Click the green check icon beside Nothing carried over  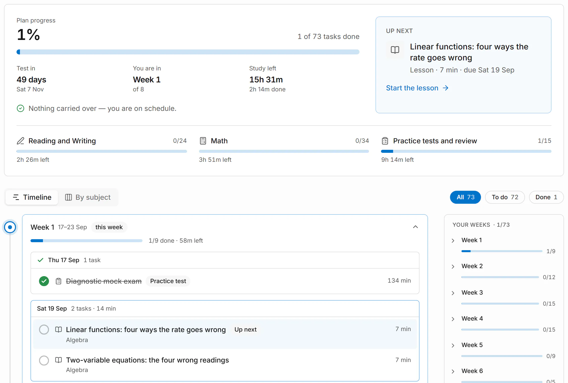pos(20,108)
